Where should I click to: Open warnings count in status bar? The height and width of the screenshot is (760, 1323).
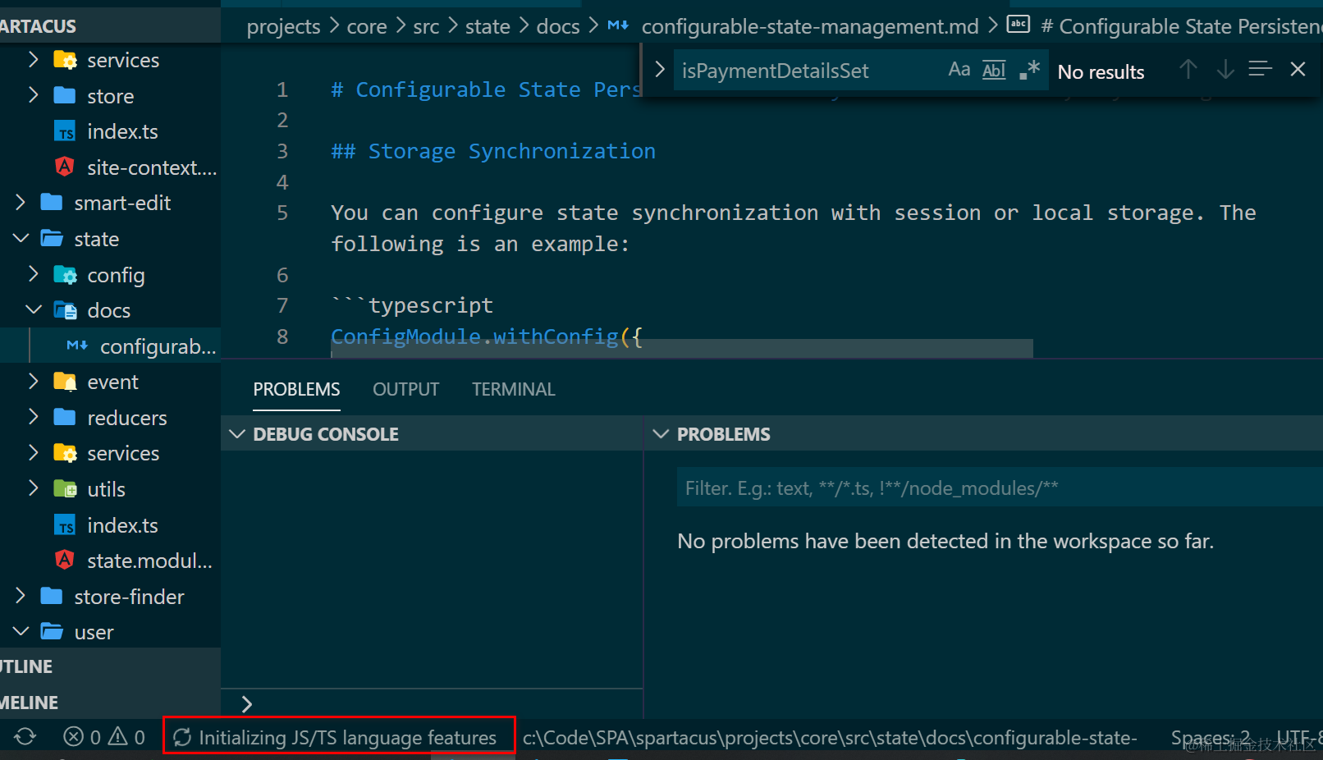coord(127,737)
